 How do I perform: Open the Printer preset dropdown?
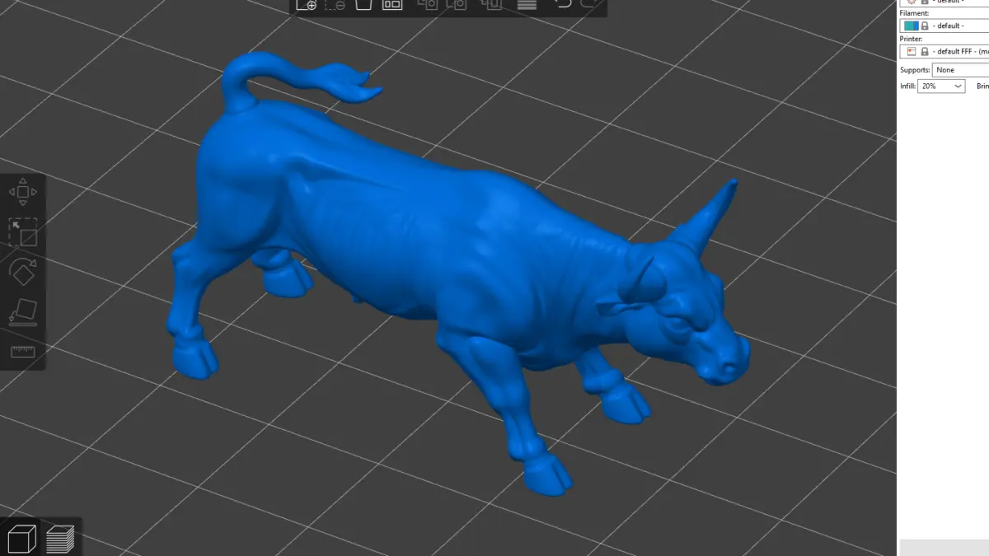pyautogui.click(x=944, y=51)
